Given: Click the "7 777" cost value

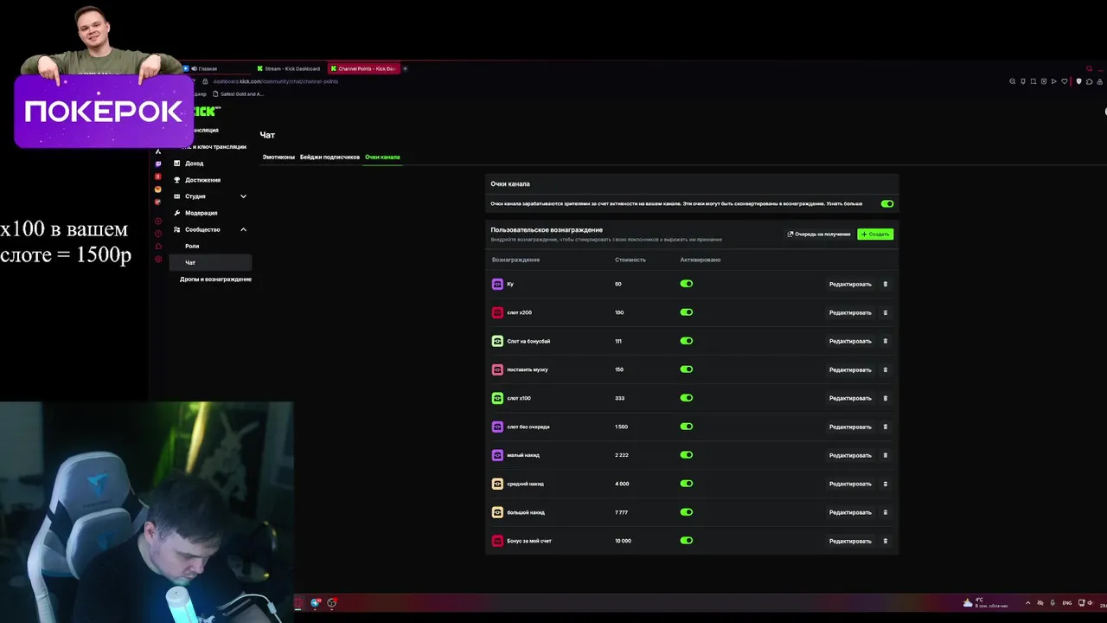Looking at the screenshot, I should [621, 512].
